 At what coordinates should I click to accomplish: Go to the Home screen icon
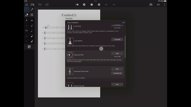coord(27,5)
